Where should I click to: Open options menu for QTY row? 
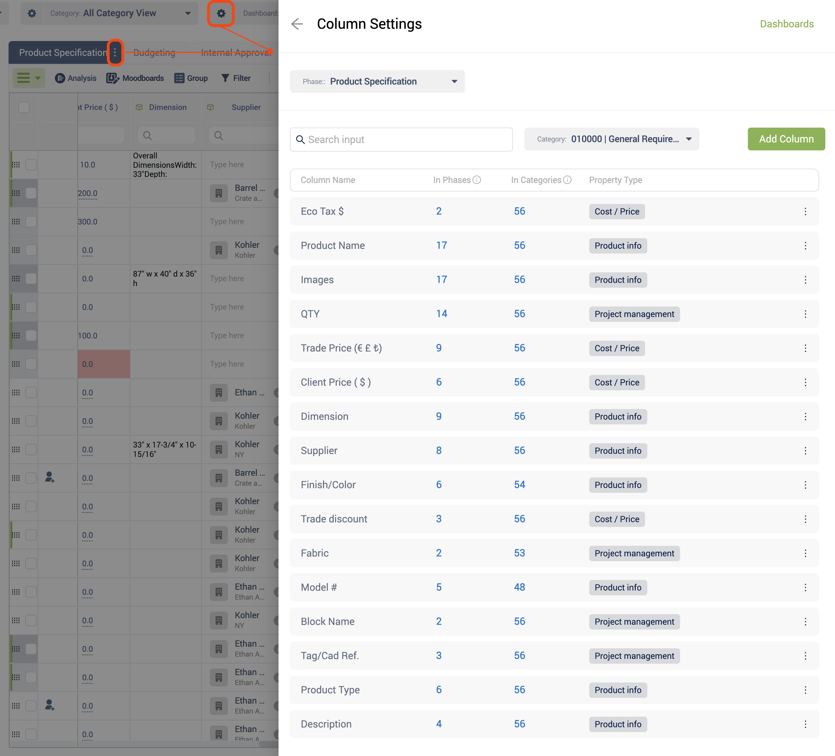pyautogui.click(x=805, y=314)
